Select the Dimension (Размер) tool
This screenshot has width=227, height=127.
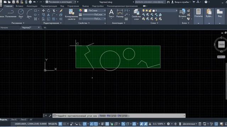click(x=120, y=13)
